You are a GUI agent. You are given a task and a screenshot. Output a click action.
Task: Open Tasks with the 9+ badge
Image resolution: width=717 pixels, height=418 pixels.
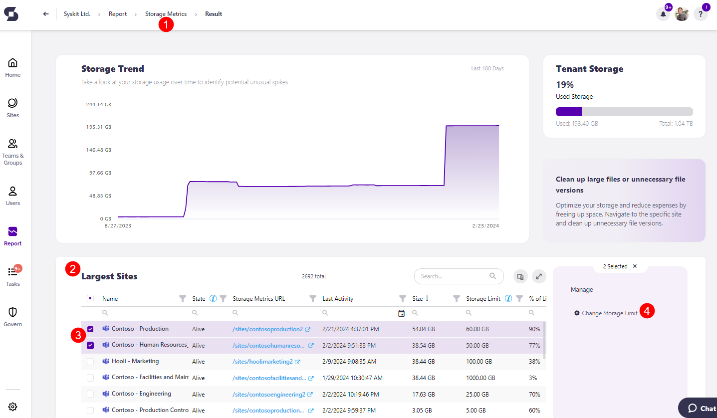coord(12,275)
